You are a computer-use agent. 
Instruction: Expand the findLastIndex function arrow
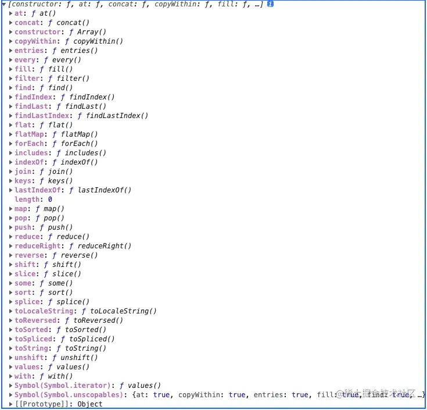click(x=10, y=116)
